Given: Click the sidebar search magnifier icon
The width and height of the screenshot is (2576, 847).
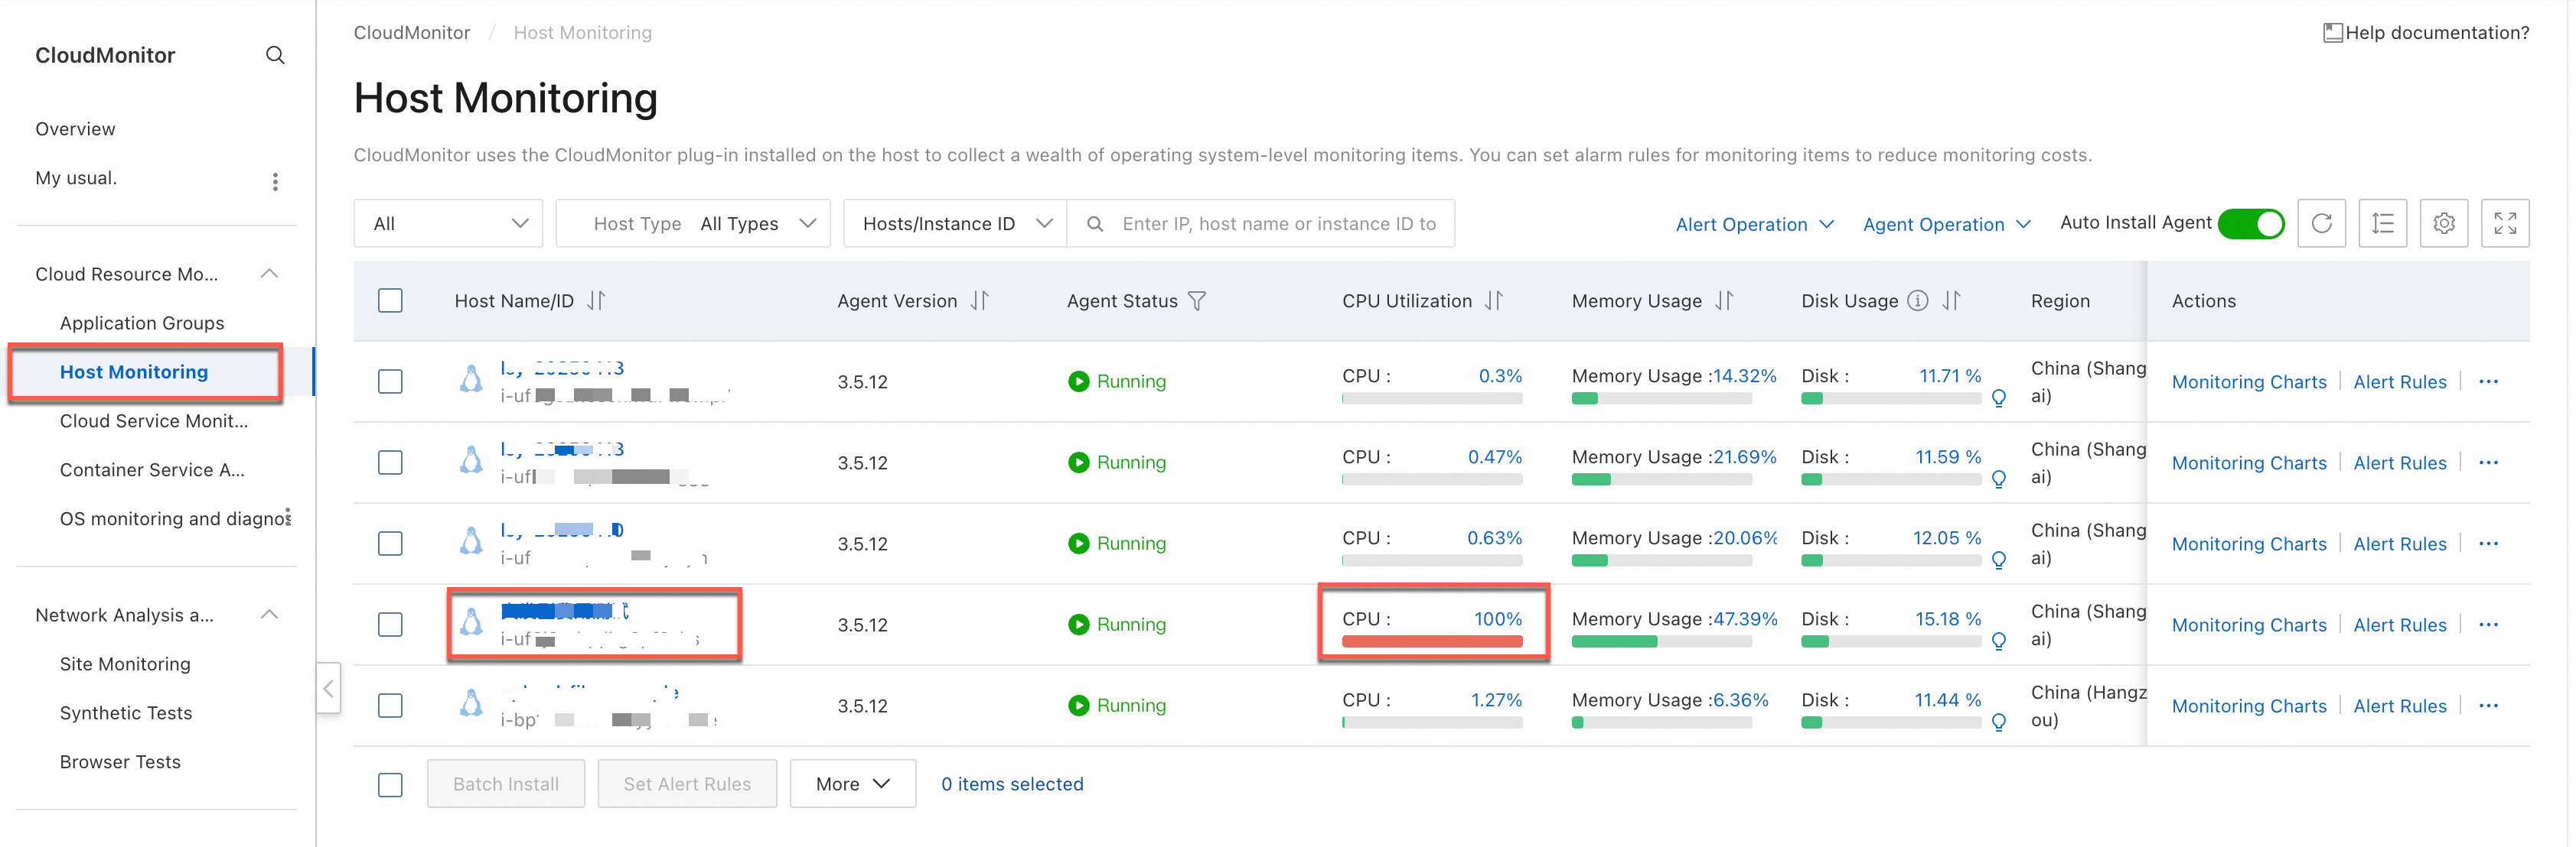Looking at the screenshot, I should click(275, 55).
